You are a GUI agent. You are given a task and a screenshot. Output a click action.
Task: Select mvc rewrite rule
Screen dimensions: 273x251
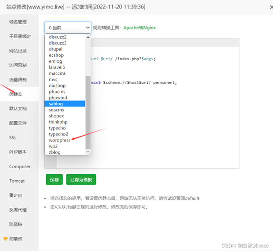(x=65, y=79)
